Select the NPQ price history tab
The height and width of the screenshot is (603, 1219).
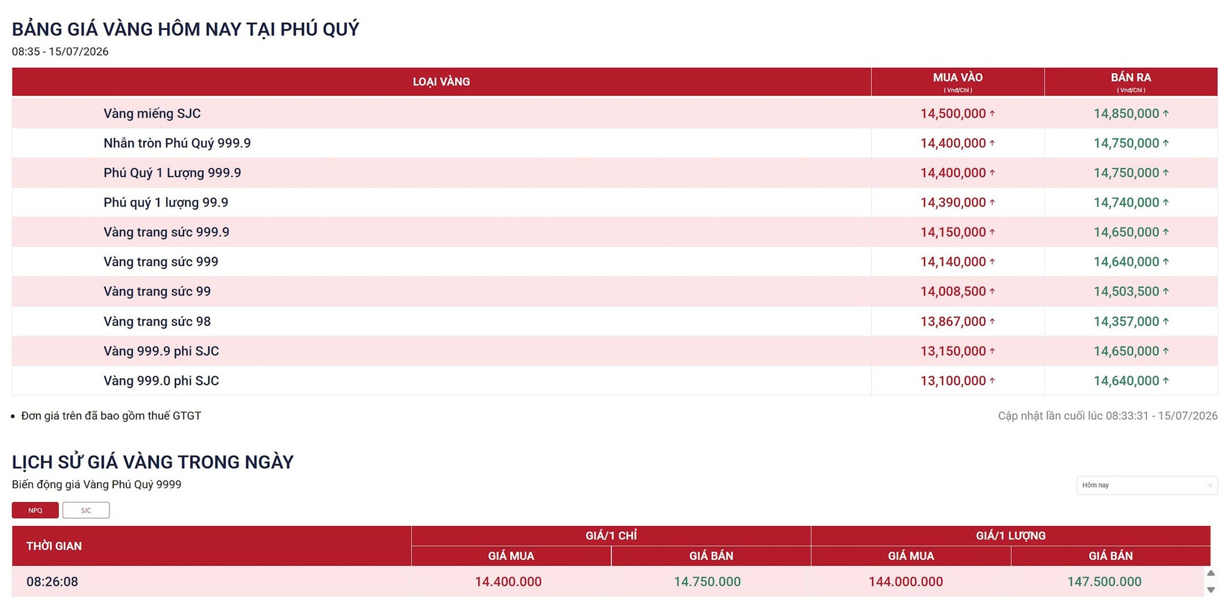[35, 510]
